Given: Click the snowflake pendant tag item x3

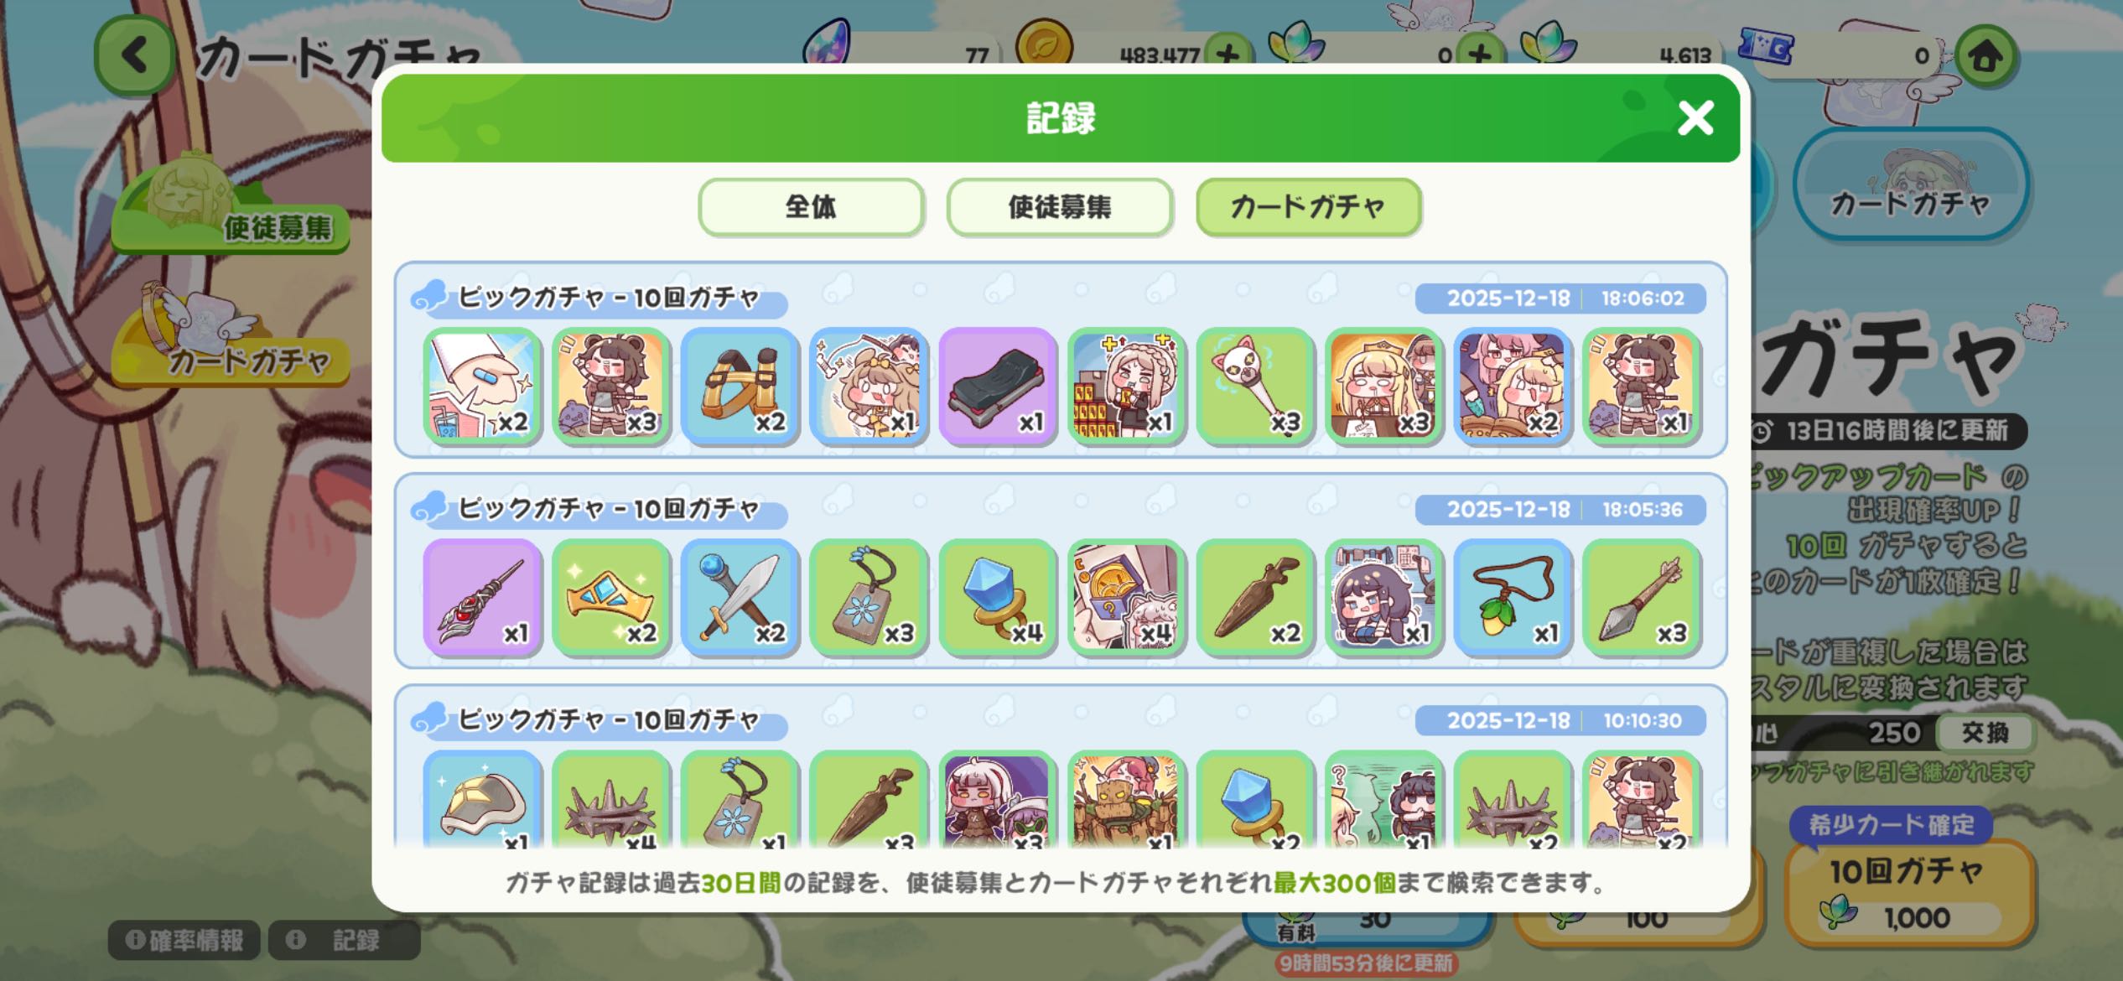Looking at the screenshot, I should [868, 597].
